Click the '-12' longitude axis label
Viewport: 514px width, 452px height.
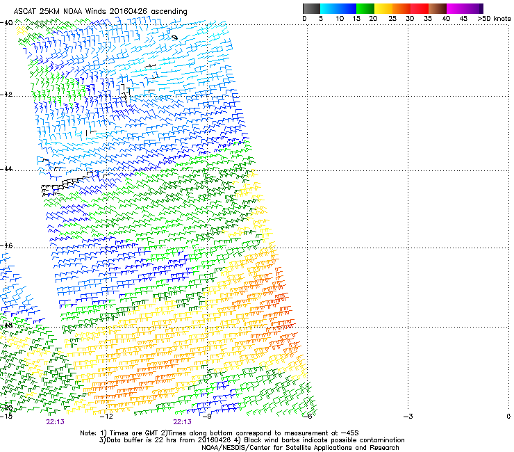click(x=106, y=417)
